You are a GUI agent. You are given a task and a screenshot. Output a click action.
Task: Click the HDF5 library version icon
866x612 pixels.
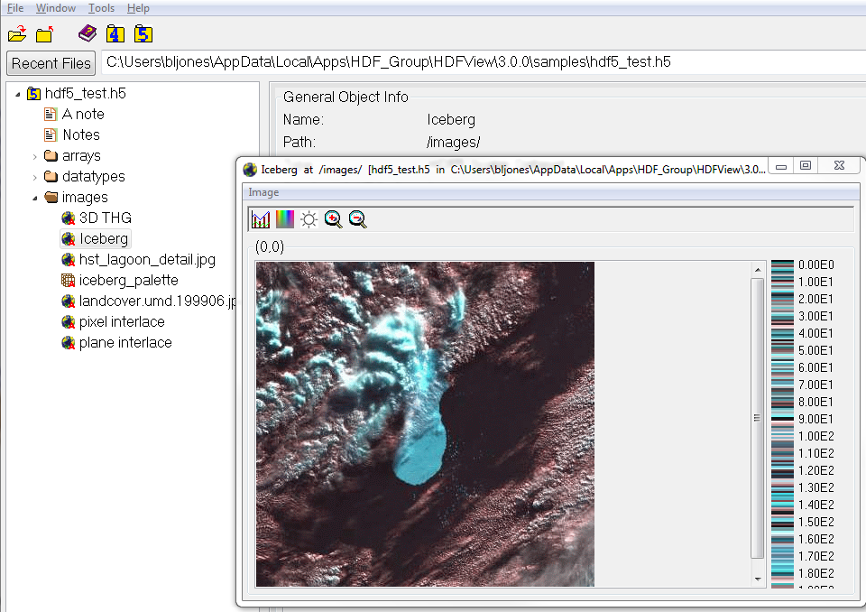click(x=143, y=34)
